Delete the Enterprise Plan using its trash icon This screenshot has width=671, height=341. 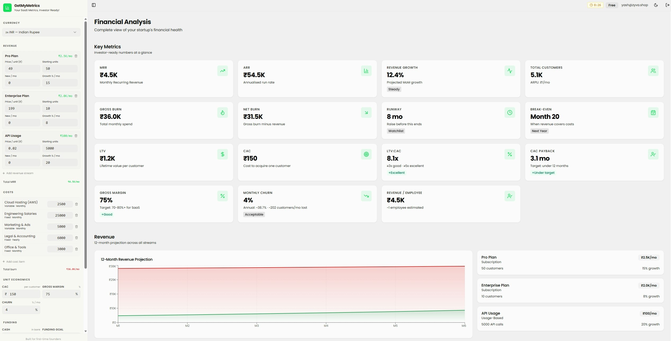click(76, 96)
